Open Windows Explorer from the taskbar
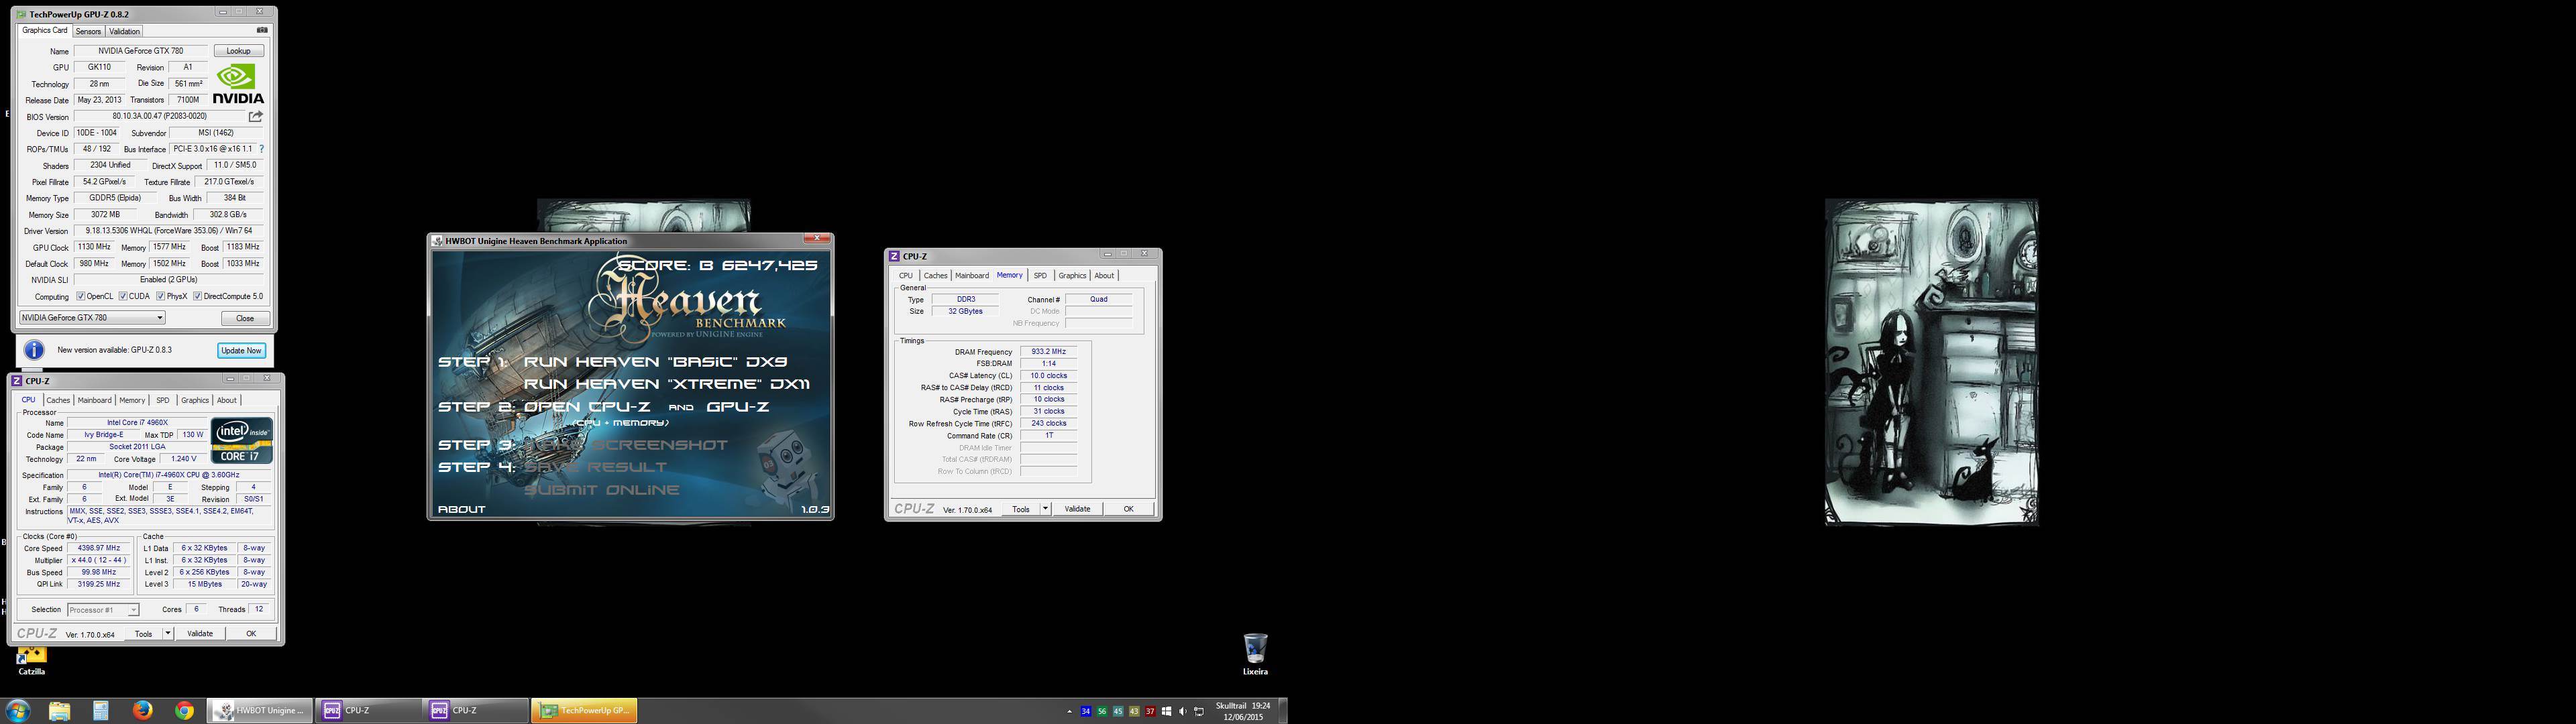2576x724 pixels. tap(60, 711)
